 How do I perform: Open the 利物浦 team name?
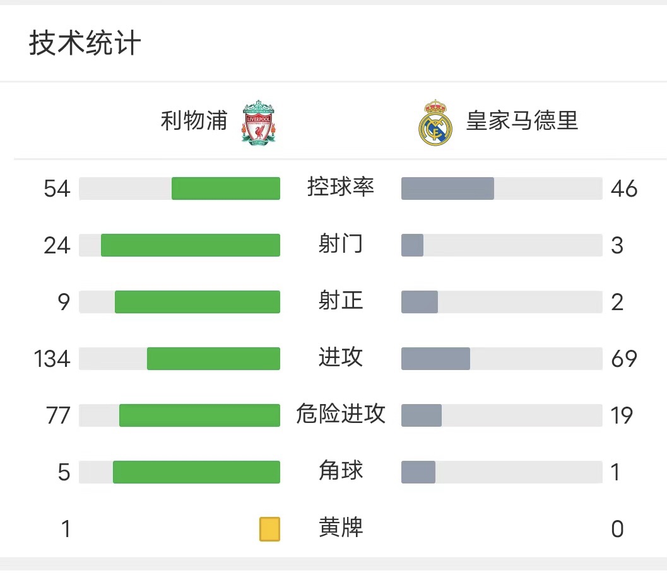194,121
